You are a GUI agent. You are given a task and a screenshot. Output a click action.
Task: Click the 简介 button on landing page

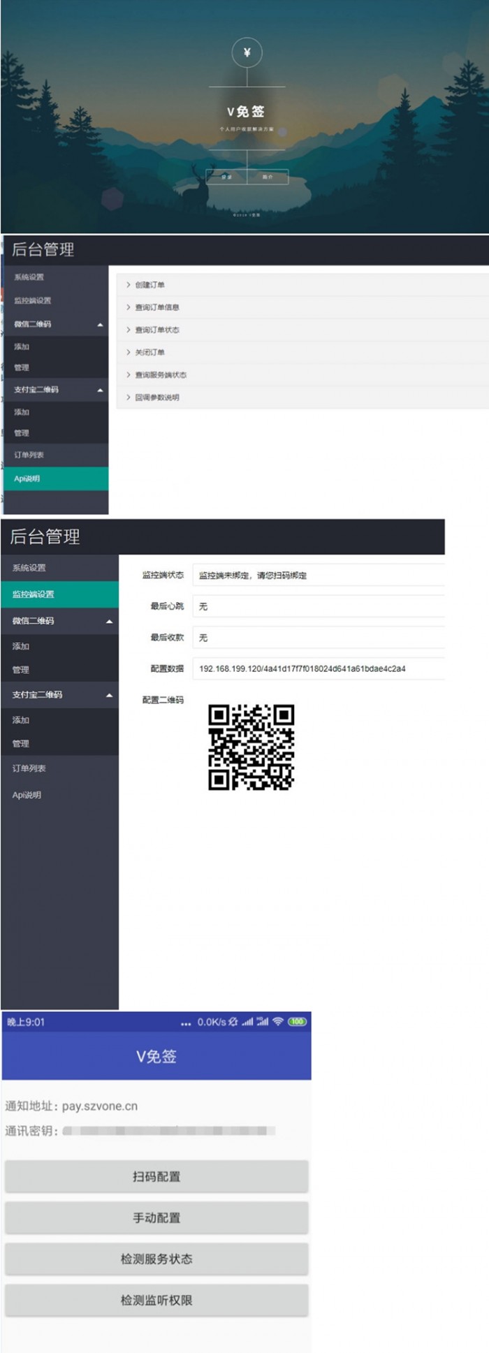[268, 177]
